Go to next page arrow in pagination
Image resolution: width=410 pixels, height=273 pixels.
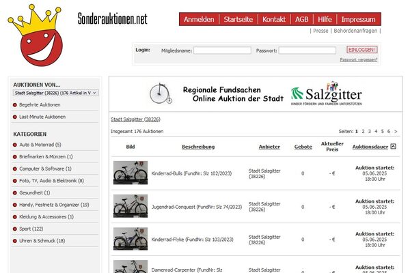coord(396,131)
